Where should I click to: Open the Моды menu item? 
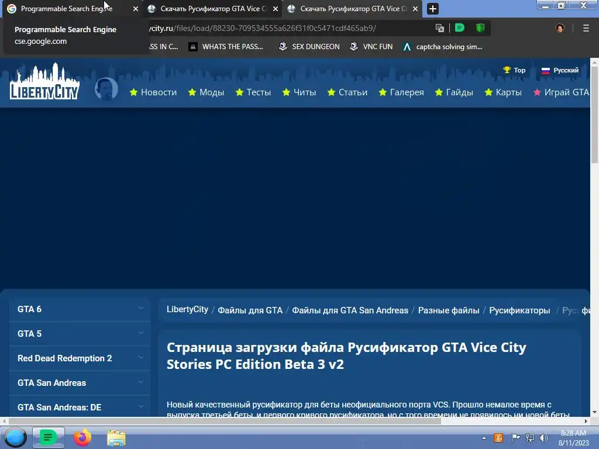(x=206, y=92)
